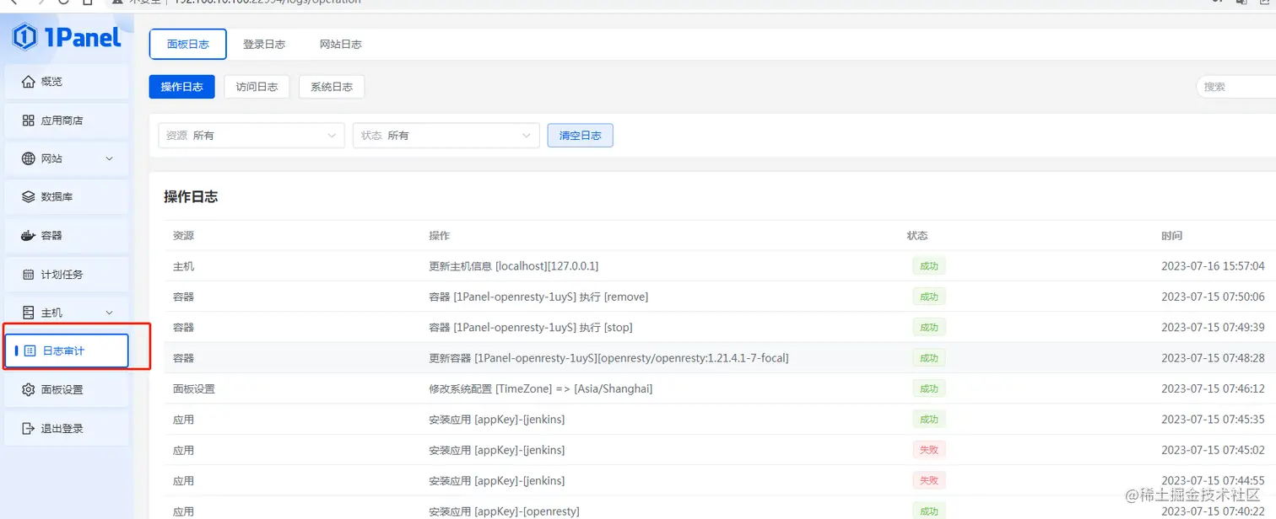Image resolution: width=1276 pixels, height=519 pixels.
Task: Click the 数据库 layers icon
Action: [29, 196]
